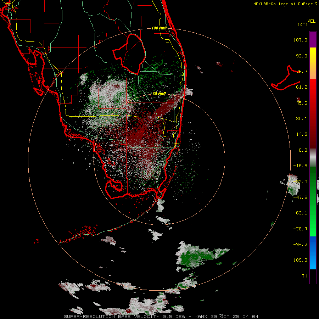Click the purple segment of the color bar
Viewport: 319px width, 319px height.
(x=313, y=39)
